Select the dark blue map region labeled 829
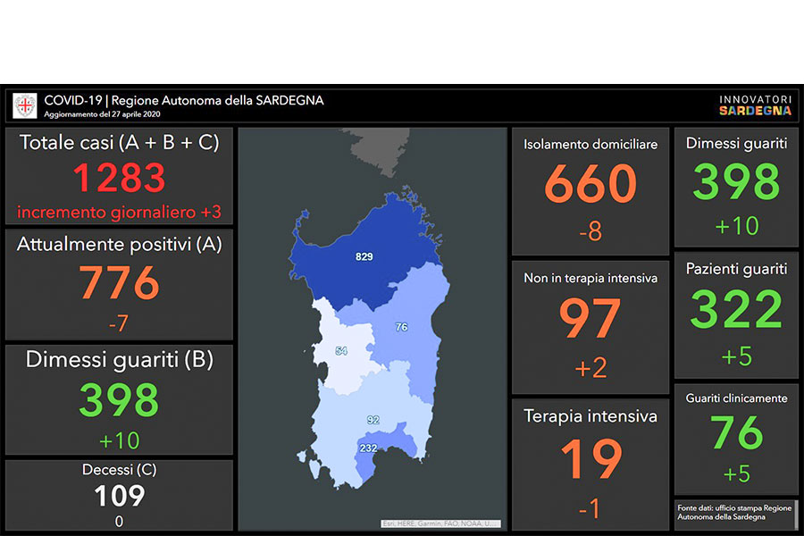Screen dimensions: 804x536 pos(363,257)
